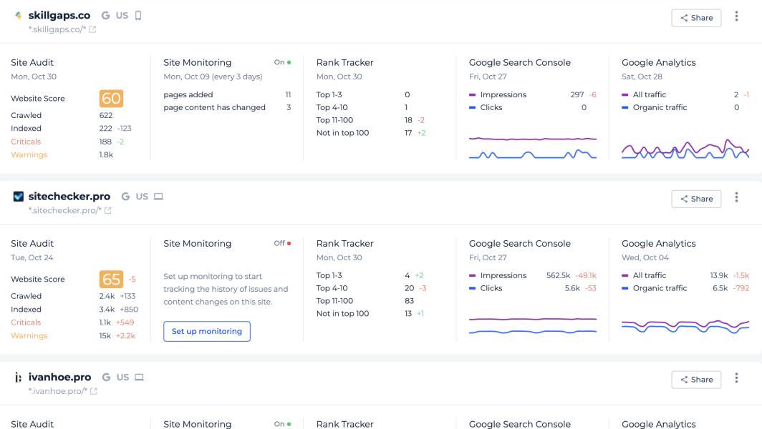The image size is (762, 429).
Task: Open external link icon beside *.ivanhoe.pro/*
Action: (94, 391)
